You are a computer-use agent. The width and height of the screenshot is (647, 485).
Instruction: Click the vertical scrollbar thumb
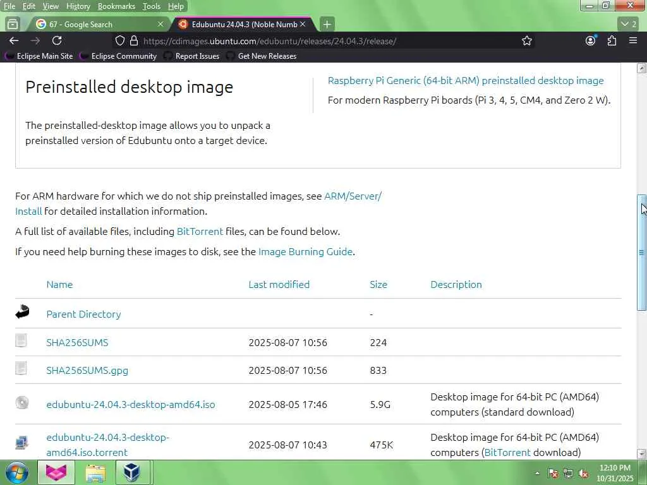point(641,253)
